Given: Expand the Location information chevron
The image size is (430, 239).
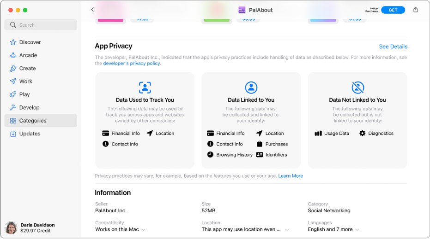Looking at the screenshot, I should (287, 230).
